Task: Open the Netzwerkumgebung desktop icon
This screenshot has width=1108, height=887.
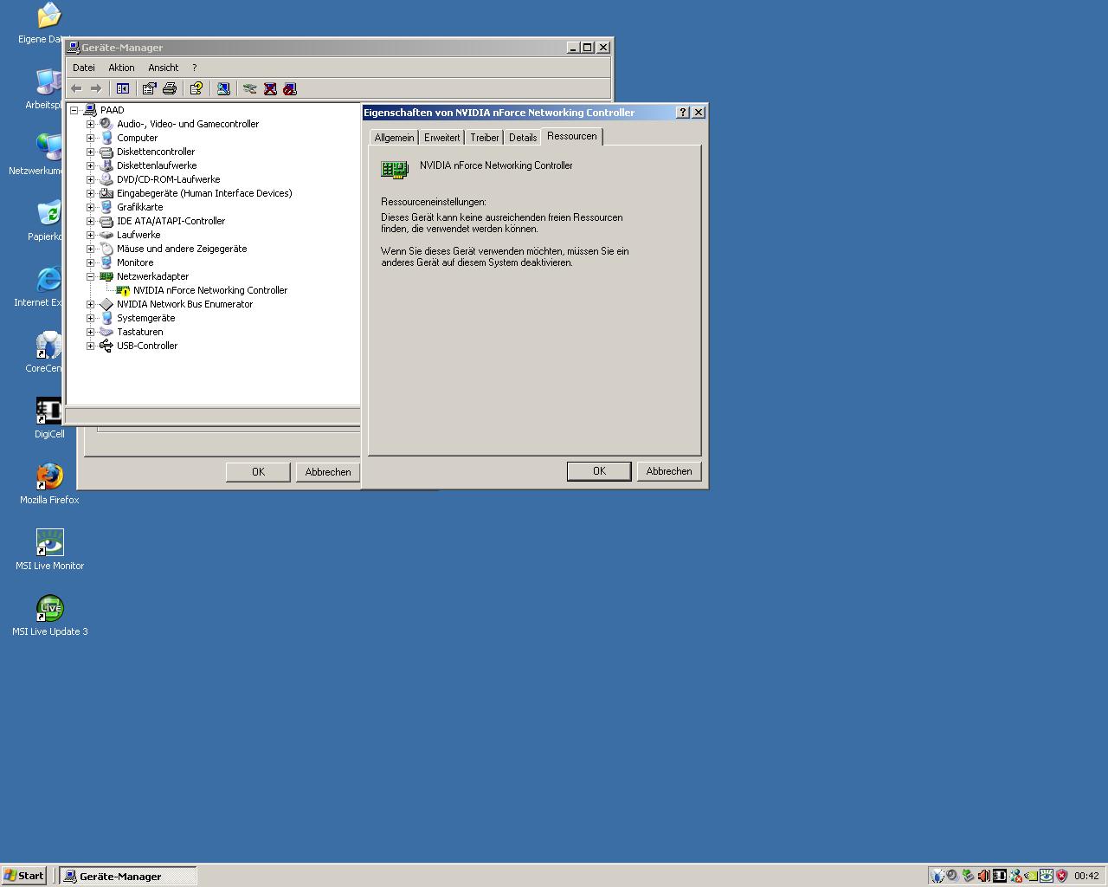Action: click(x=48, y=147)
